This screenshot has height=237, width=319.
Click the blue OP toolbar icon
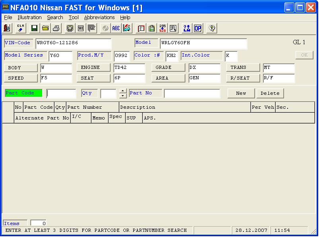198,28
